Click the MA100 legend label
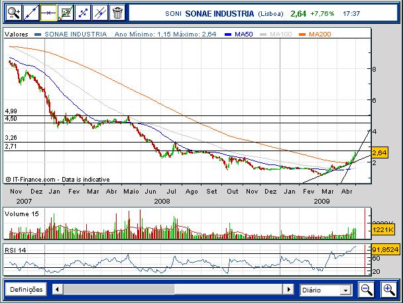 coord(280,34)
